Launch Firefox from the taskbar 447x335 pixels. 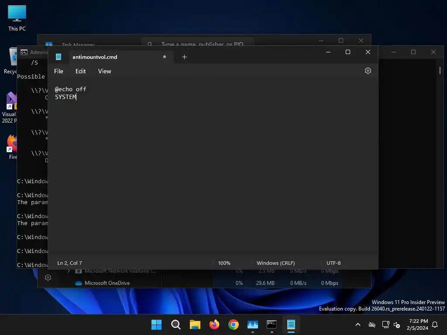pyautogui.click(x=214, y=325)
